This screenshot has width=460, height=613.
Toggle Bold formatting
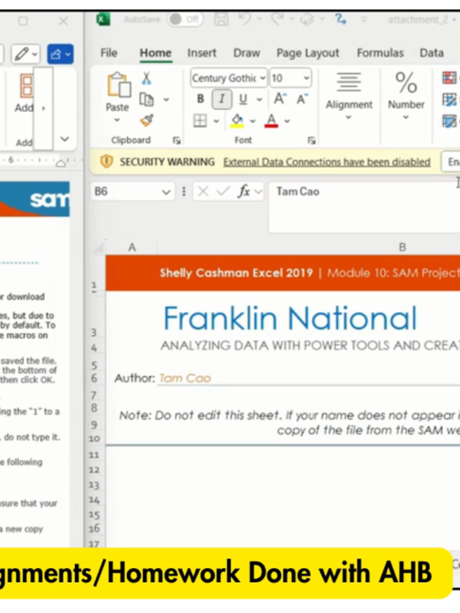coord(201,99)
